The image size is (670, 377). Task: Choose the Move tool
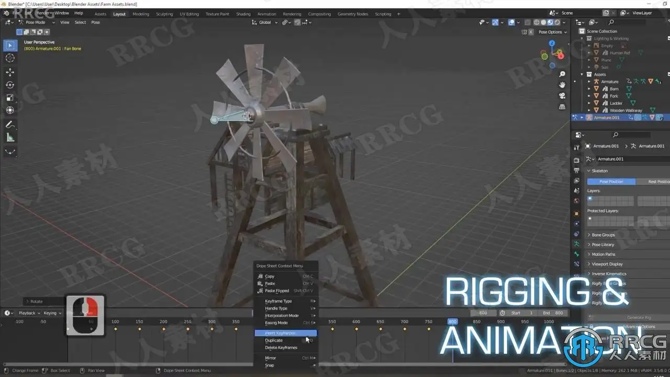point(10,72)
